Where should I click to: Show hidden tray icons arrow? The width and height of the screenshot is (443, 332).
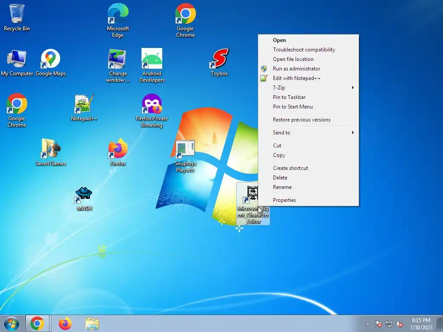click(368, 324)
